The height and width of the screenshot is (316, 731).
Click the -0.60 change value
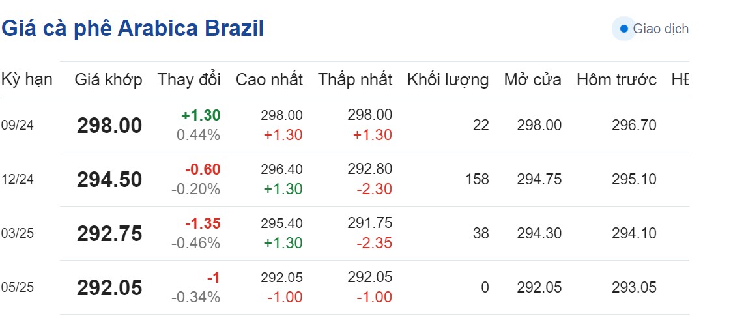tap(203, 169)
